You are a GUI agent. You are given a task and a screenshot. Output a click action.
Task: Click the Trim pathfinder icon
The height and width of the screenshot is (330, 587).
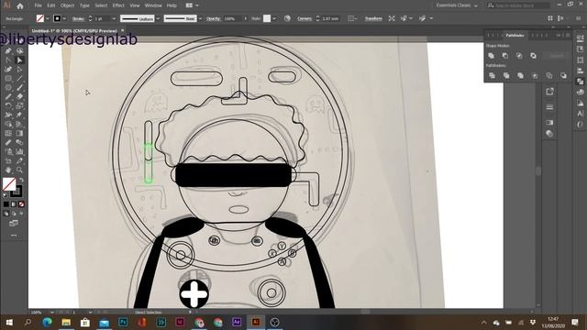click(506, 75)
